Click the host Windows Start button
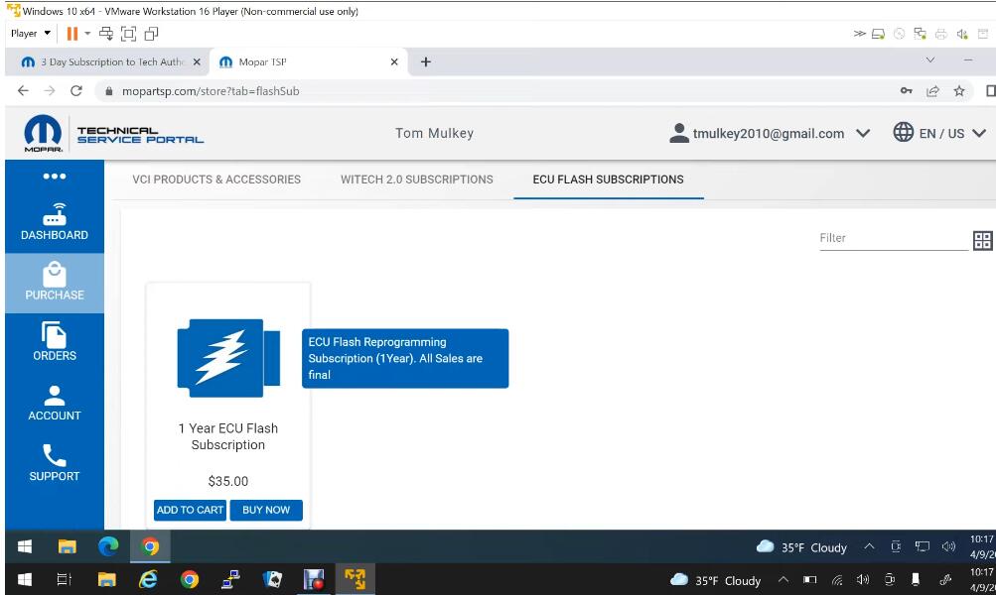The image size is (996, 595). point(25,579)
